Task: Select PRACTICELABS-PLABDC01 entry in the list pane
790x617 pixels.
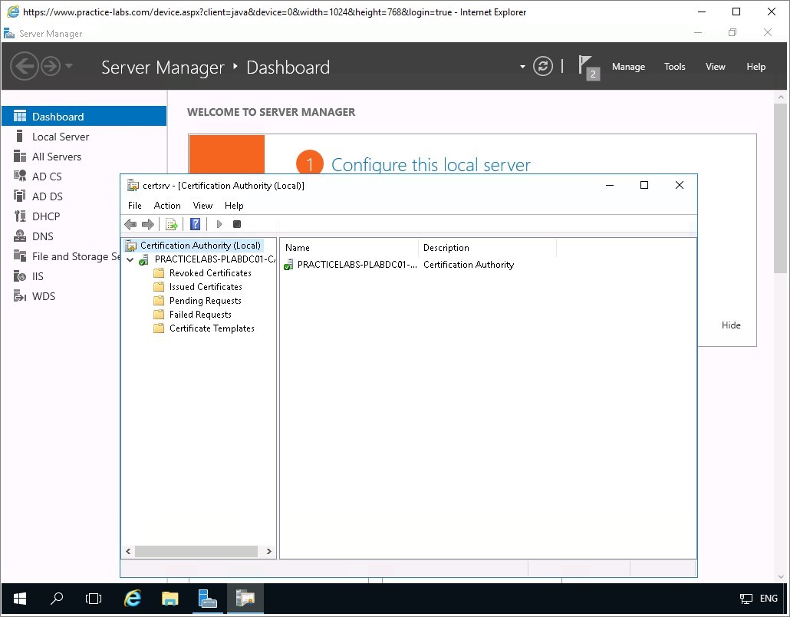Action: tap(357, 265)
